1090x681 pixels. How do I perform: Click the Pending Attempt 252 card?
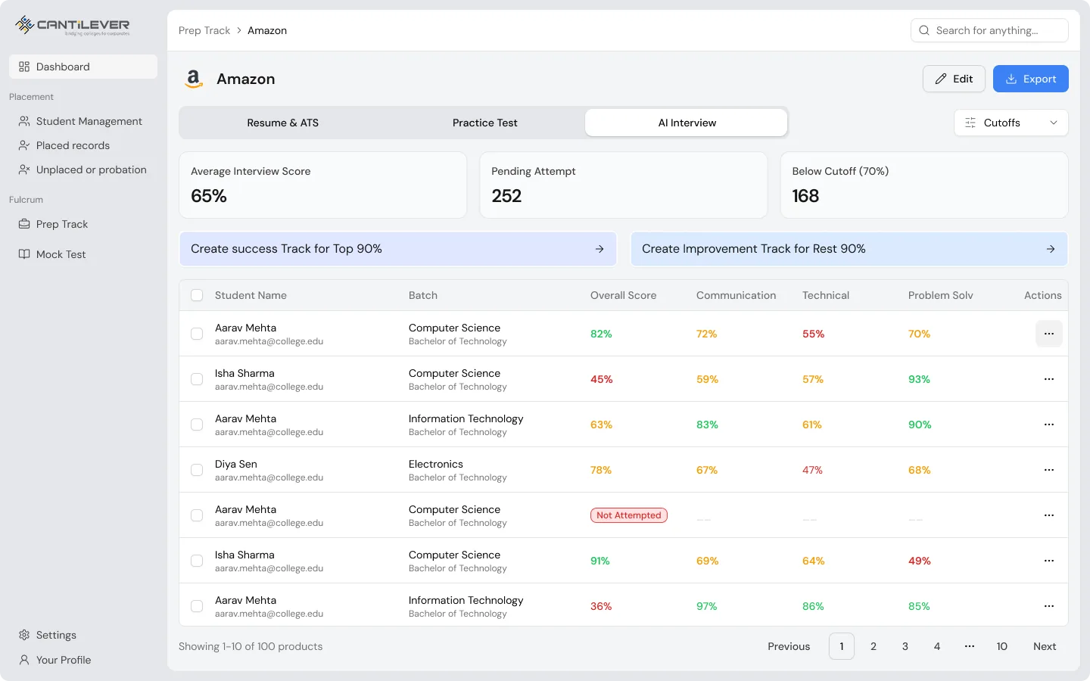point(623,185)
